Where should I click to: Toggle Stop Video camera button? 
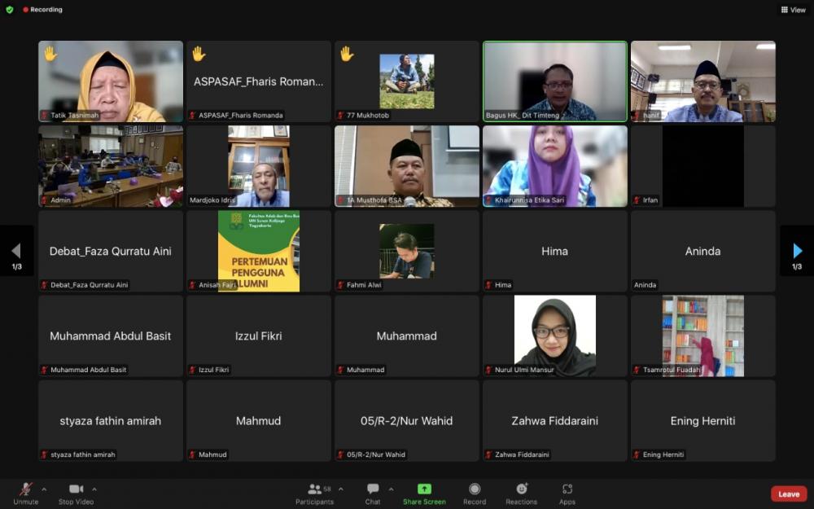77,489
